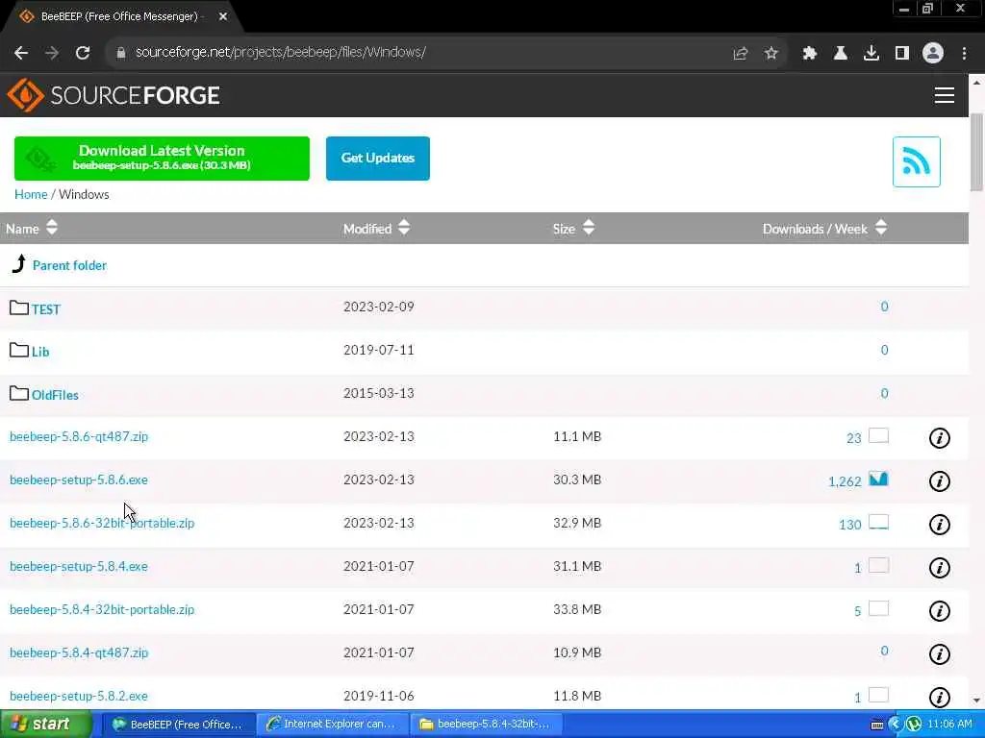Screen dimensions: 985x738
Task: Click the browser forward arrow
Action: pyautogui.click(x=52, y=53)
